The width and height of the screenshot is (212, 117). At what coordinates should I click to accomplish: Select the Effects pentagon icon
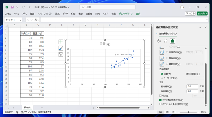coord(166,41)
